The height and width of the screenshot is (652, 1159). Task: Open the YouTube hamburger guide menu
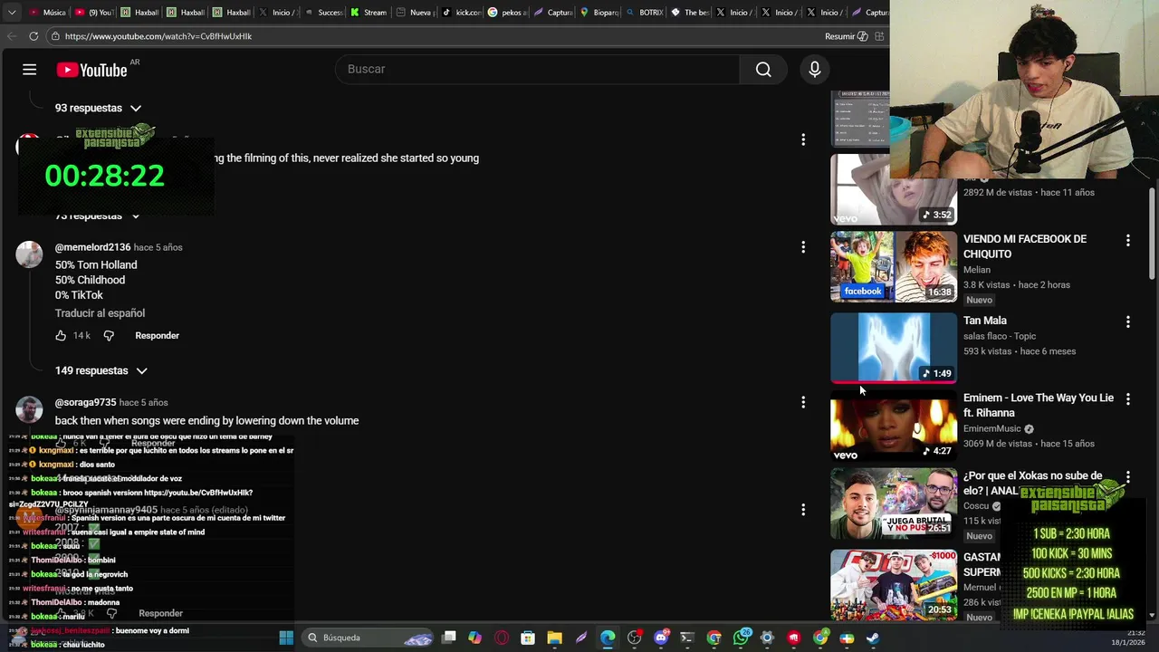pyautogui.click(x=30, y=70)
